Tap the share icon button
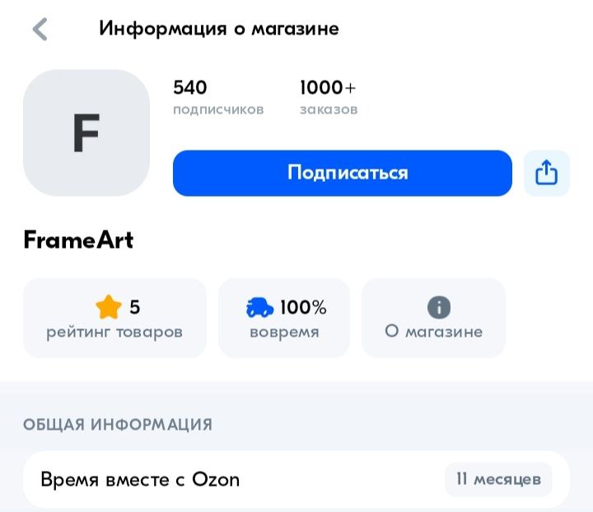This screenshot has width=593, height=512. pyautogui.click(x=547, y=173)
